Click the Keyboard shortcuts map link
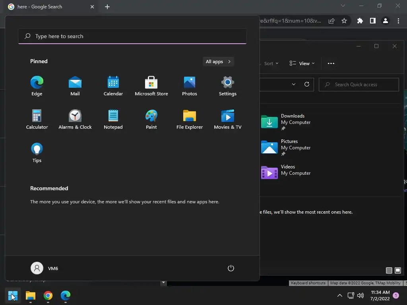Screen dimensions: 407x305 [x=308, y=283]
